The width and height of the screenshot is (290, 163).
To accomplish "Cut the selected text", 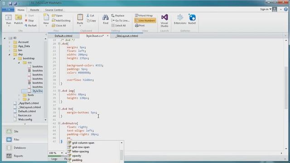I will pos(91,15).
